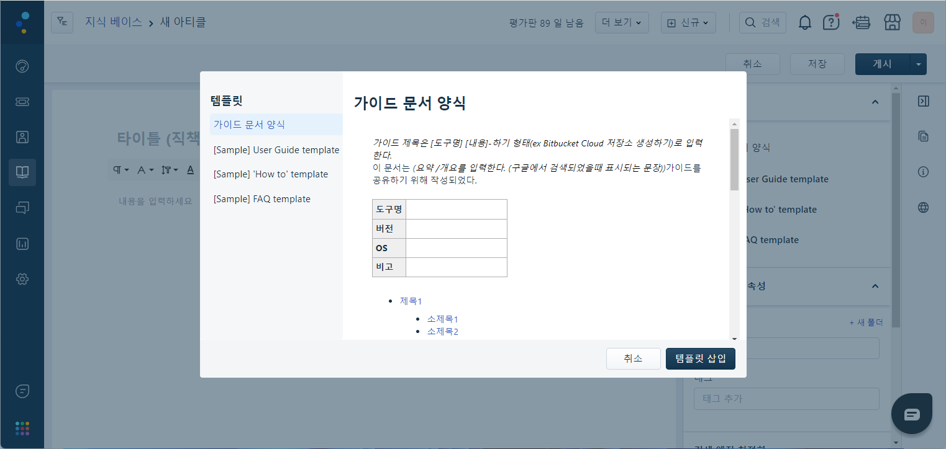Click the chat support bubble icon
The image size is (946, 449).
tap(911, 414)
